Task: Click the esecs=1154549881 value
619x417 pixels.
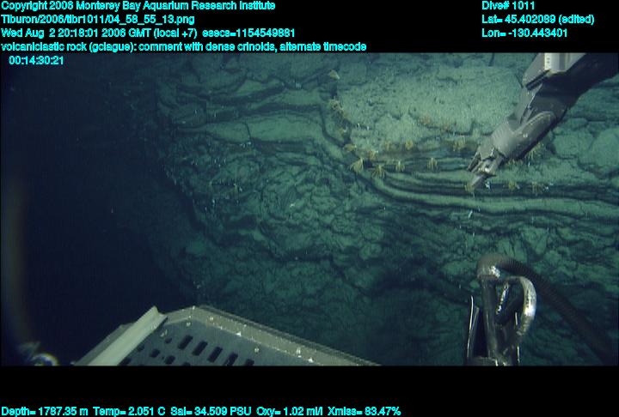Action: pyautogui.click(x=248, y=33)
